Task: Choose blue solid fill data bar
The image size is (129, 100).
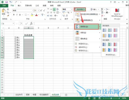Action: point(104,44)
